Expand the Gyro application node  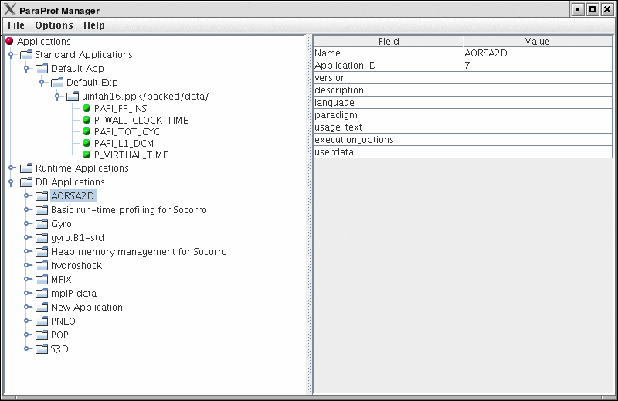27,224
